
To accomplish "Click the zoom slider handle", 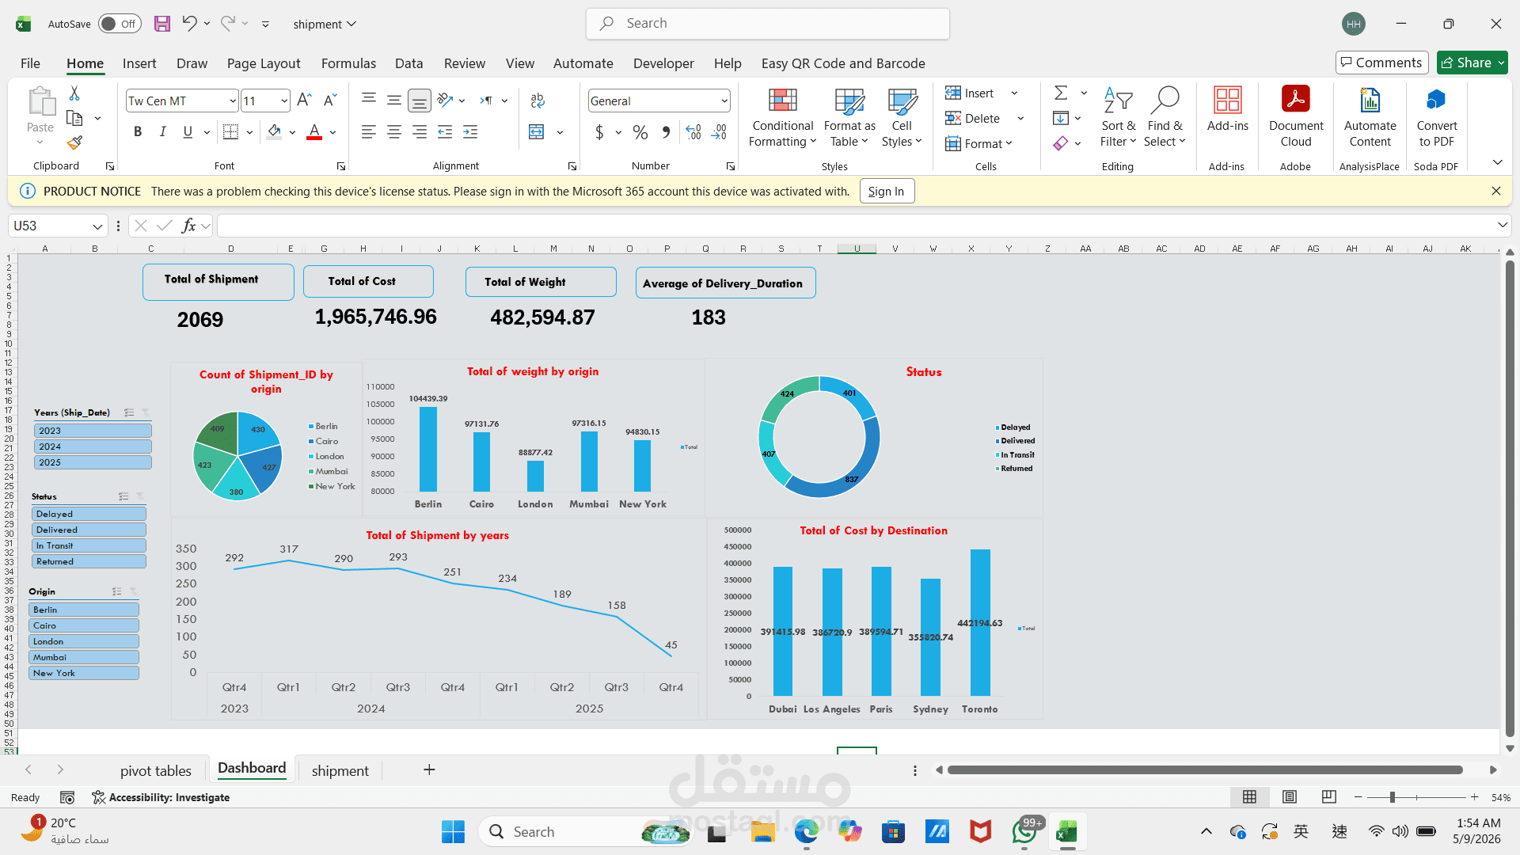I will (1392, 797).
